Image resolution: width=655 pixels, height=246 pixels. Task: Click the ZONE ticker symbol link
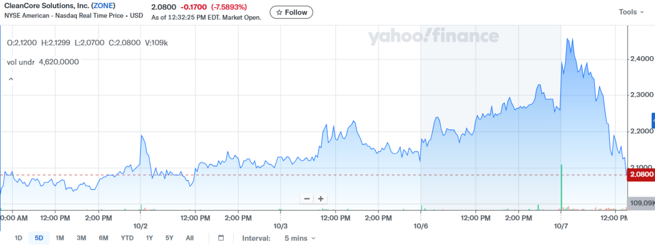click(104, 6)
